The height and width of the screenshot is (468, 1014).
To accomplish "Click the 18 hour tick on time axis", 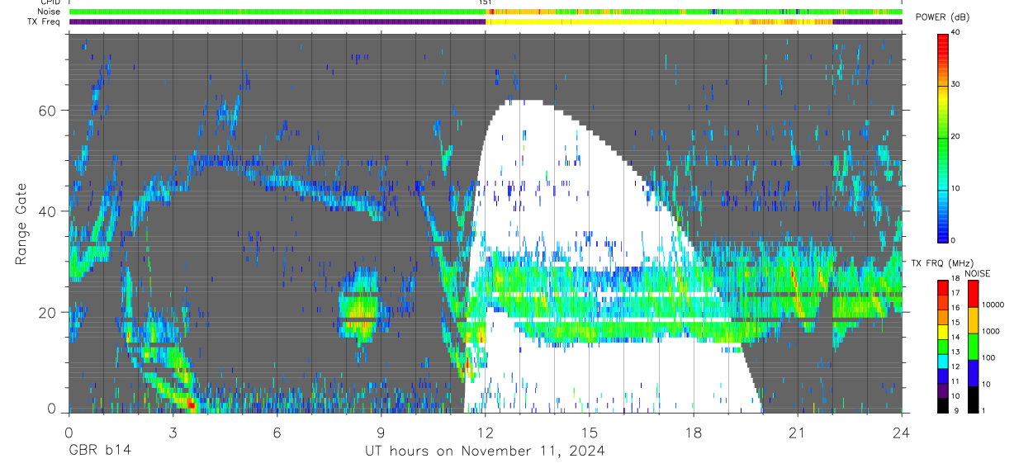I will tap(693, 432).
